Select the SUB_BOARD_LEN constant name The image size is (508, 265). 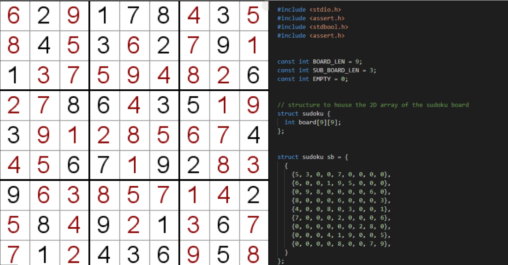[x=336, y=70]
